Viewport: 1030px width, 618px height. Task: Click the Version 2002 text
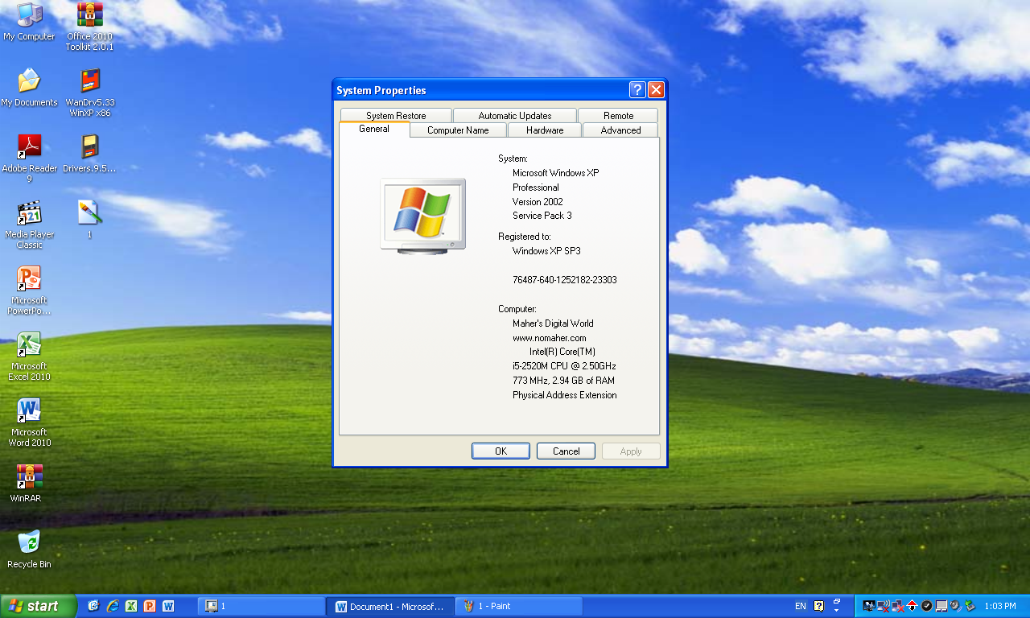(538, 202)
